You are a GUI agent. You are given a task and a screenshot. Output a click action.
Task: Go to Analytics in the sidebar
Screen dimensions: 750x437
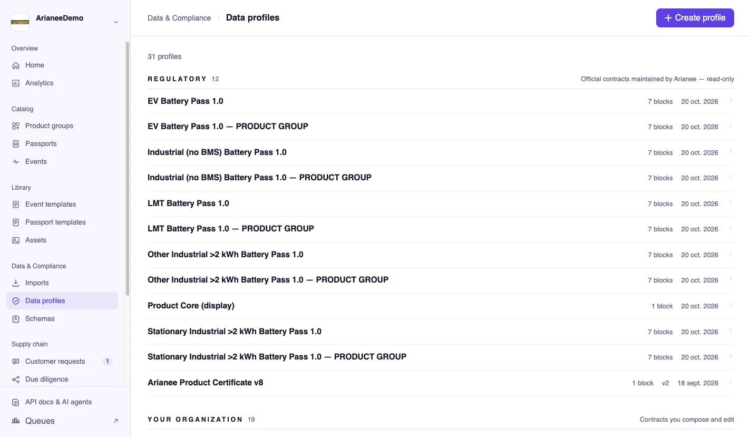(x=62, y=83)
